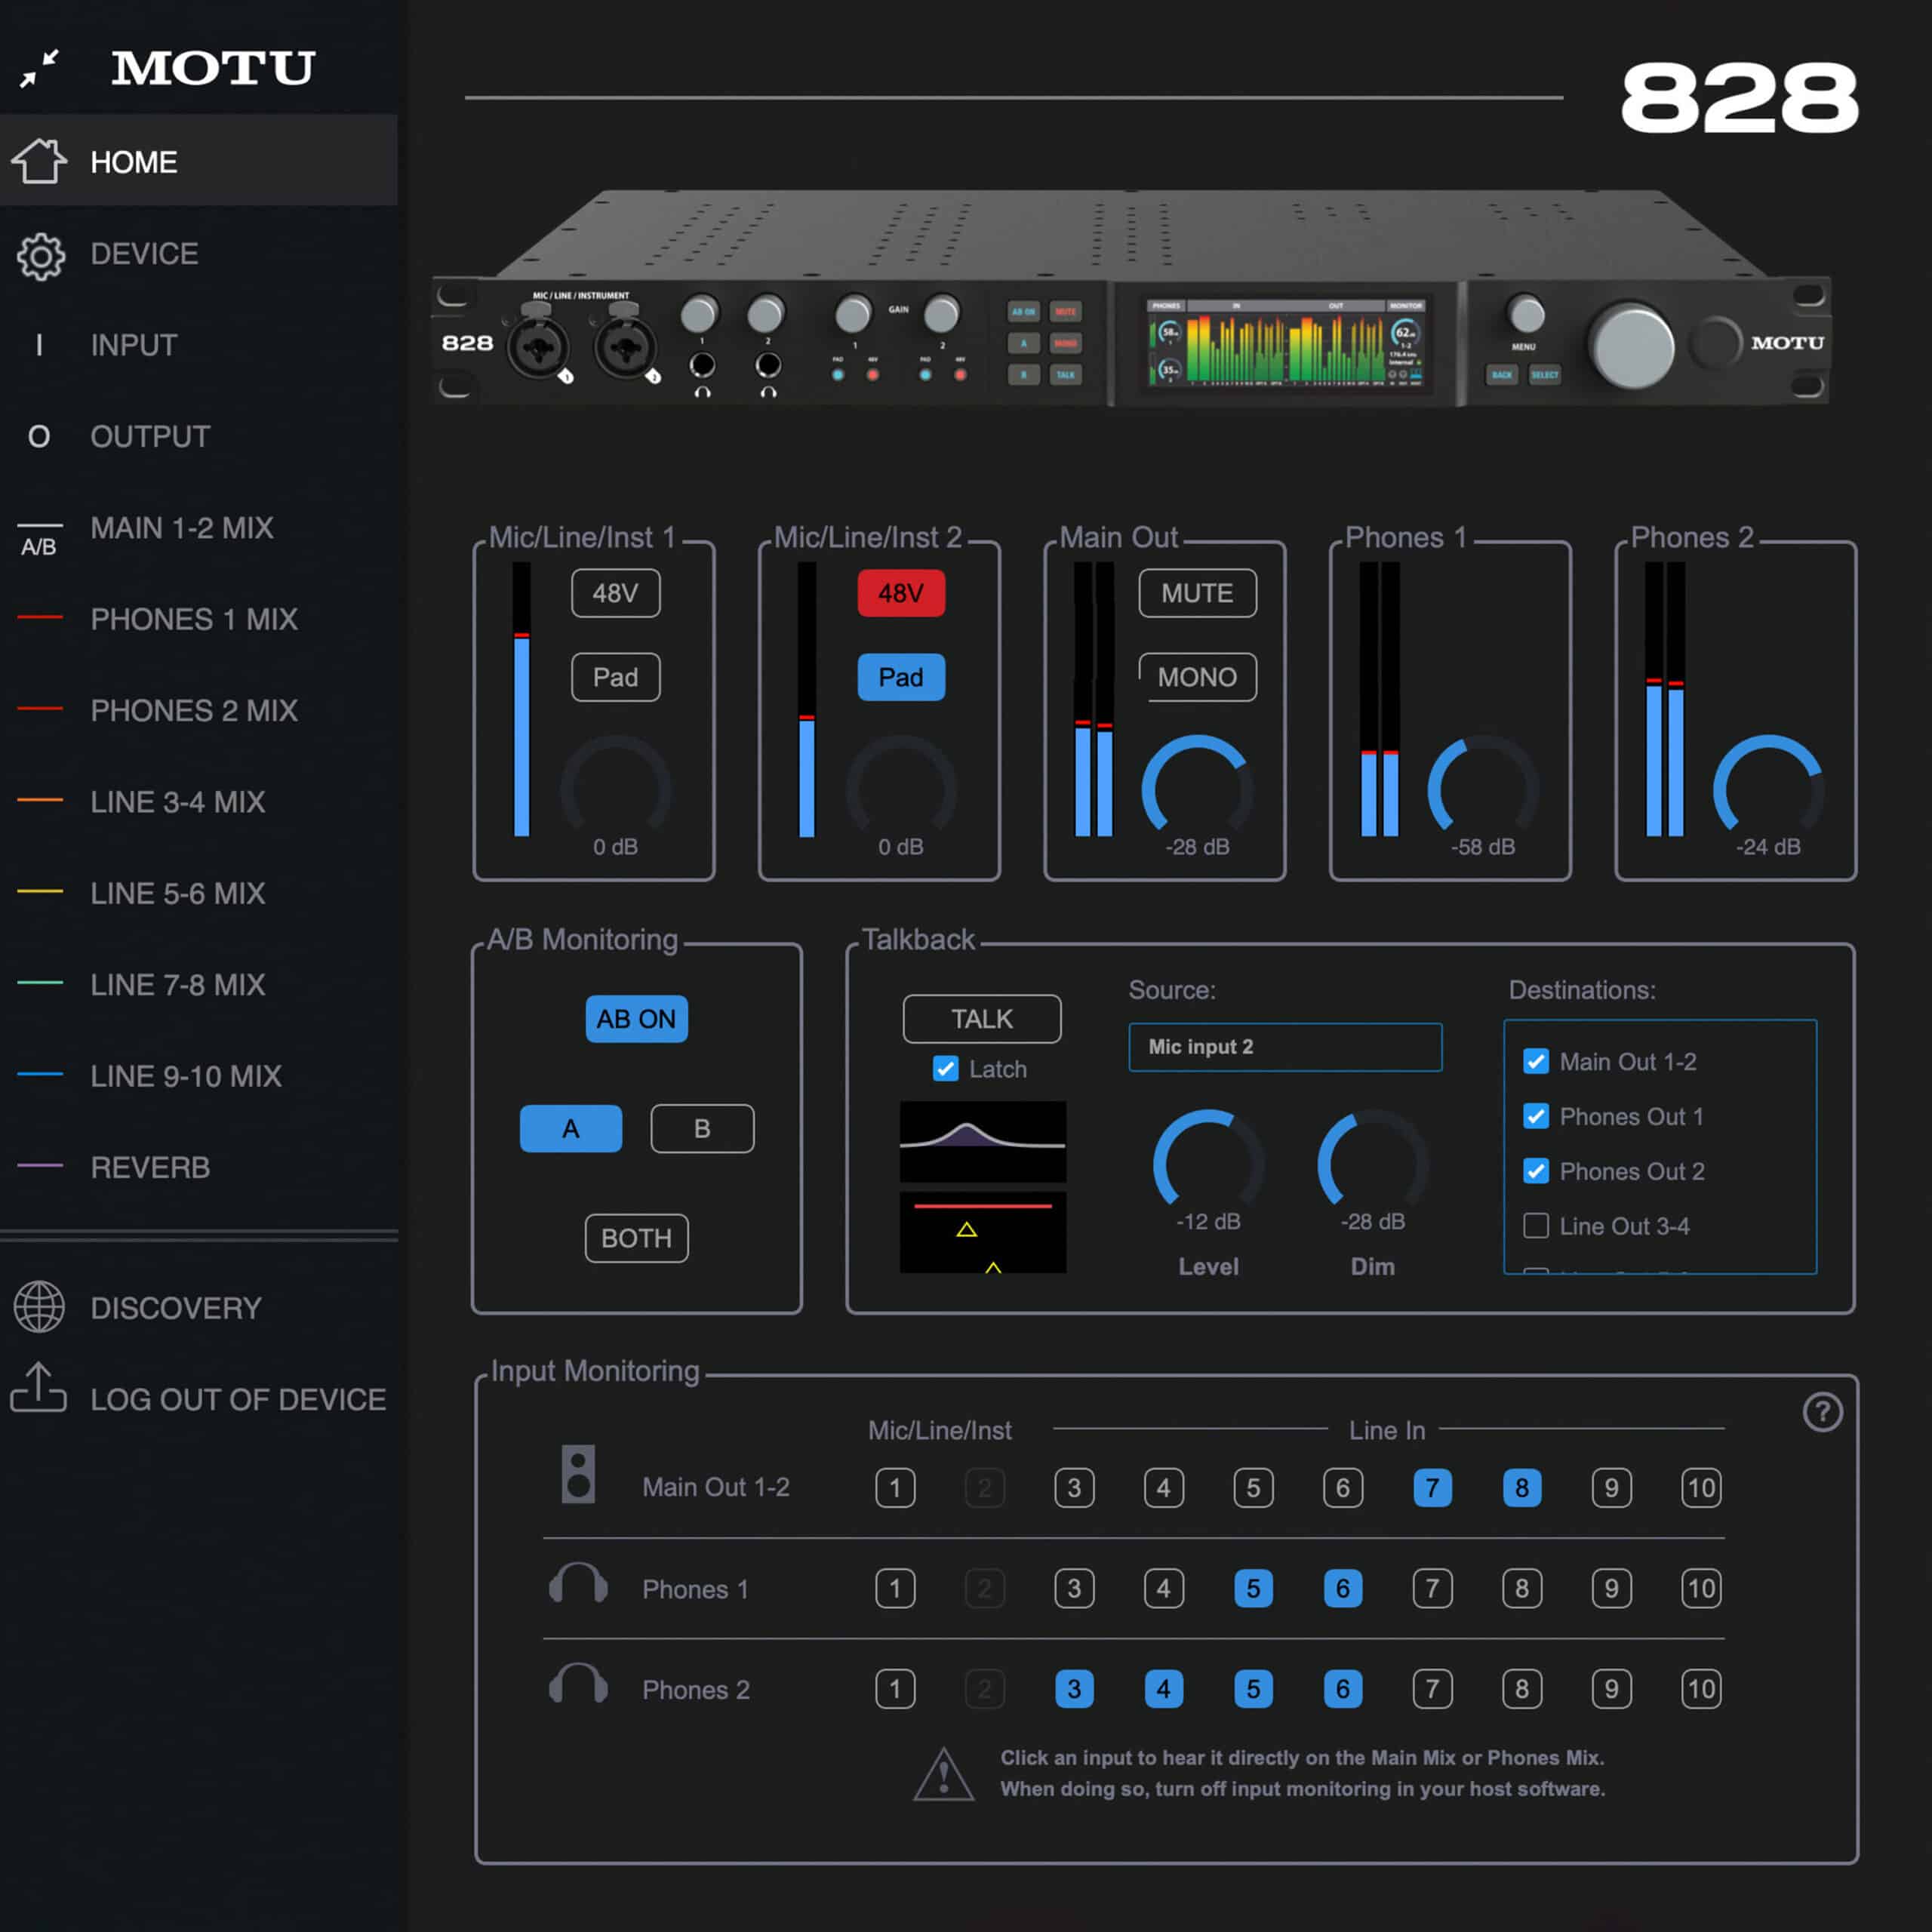This screenshot has height=1932, width=1932.
Task: Switch to the Main 1-2 Mix tab
Action: 181,528
